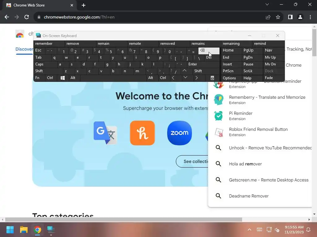
Task: Close the Chrome Web Store tab
Action: (72, 5)
